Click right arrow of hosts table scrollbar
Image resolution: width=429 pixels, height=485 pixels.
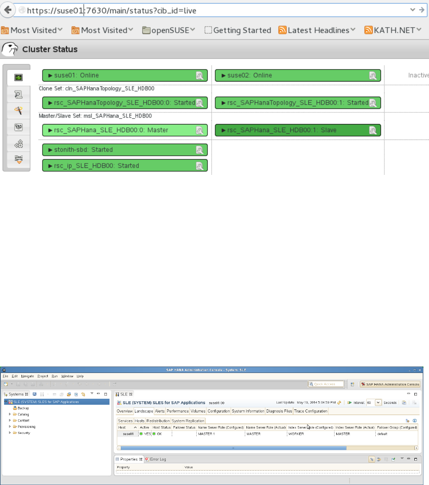coord(416,448)
